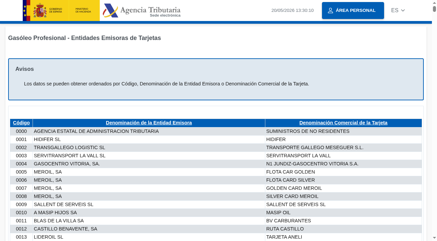Click TARJETA ANELI cell
Viewport: 437px width, 241px height.
343,237
